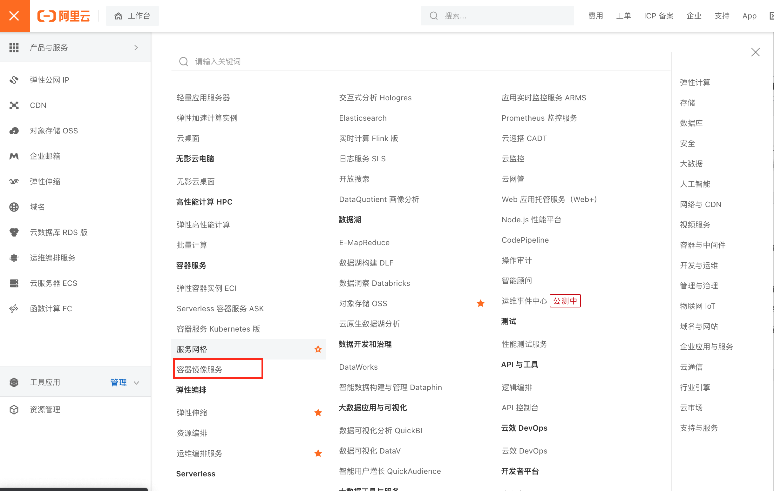Select the 企业邮箱 sidebar icon

pos(15,156)
